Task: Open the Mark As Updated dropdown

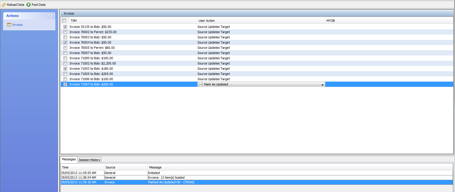Action: click(x=322, y=85)
